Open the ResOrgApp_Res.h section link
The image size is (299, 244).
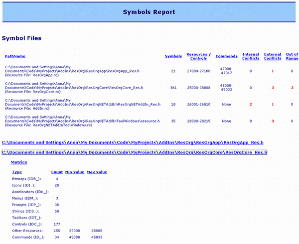tap(133, 142)
